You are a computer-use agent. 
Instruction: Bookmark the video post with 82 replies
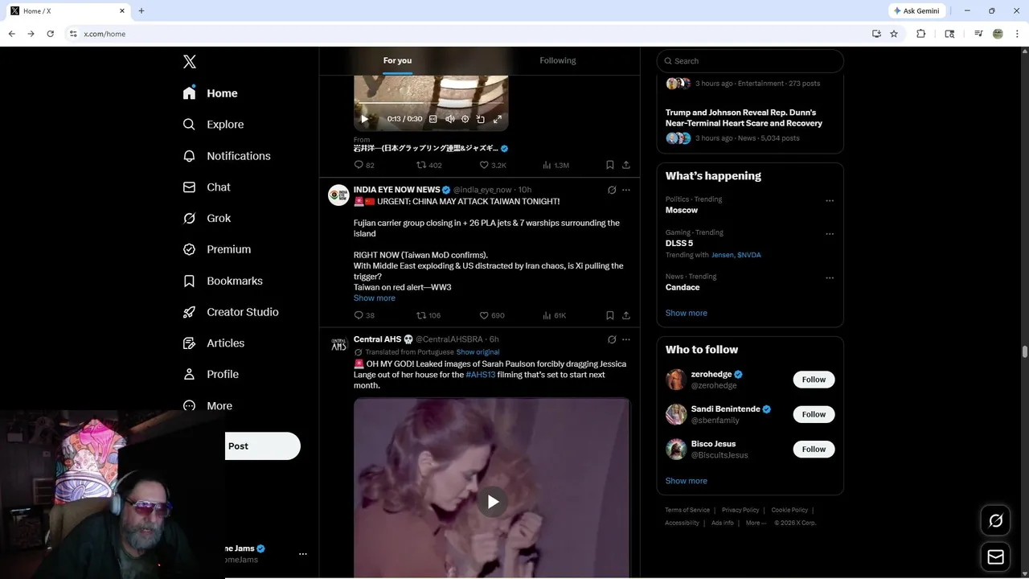[x=610, y=165]
